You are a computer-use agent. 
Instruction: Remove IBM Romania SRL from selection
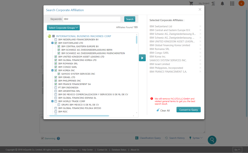(x=200, y=49)
